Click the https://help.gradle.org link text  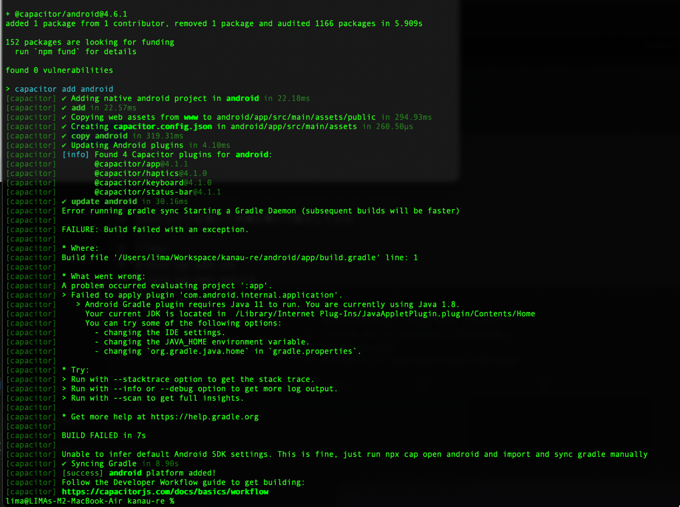(204, 417)
